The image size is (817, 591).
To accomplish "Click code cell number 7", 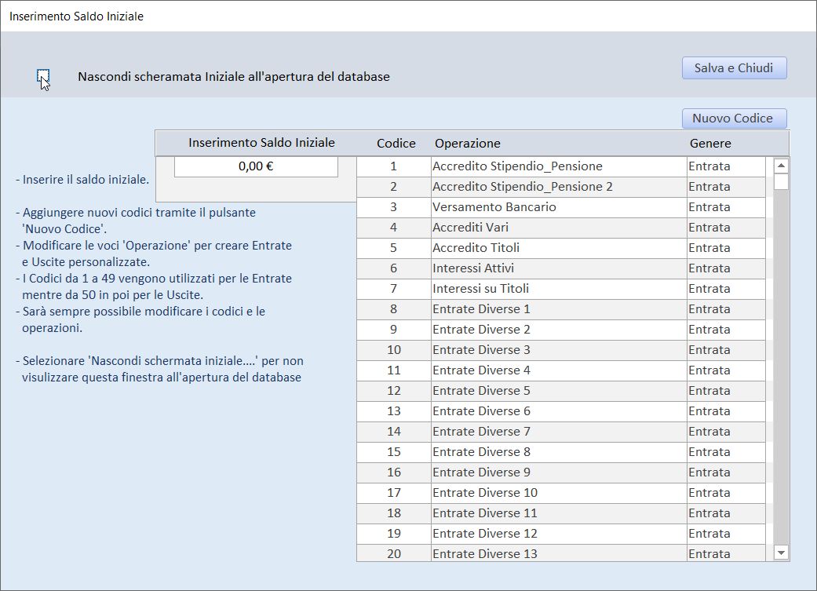I will coord(394,288).
